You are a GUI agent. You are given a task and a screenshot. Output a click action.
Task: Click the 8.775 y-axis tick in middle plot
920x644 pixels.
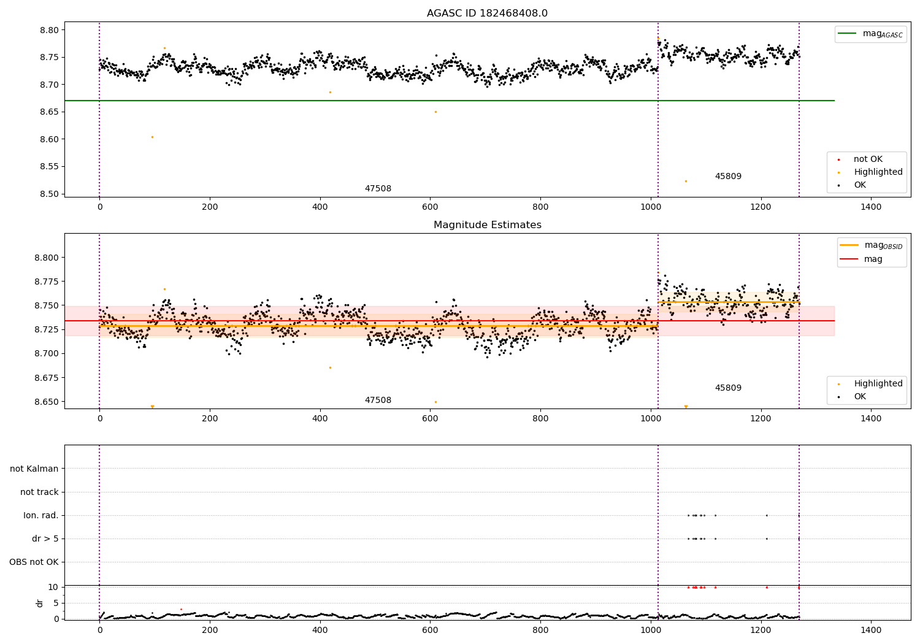point(47,282)
